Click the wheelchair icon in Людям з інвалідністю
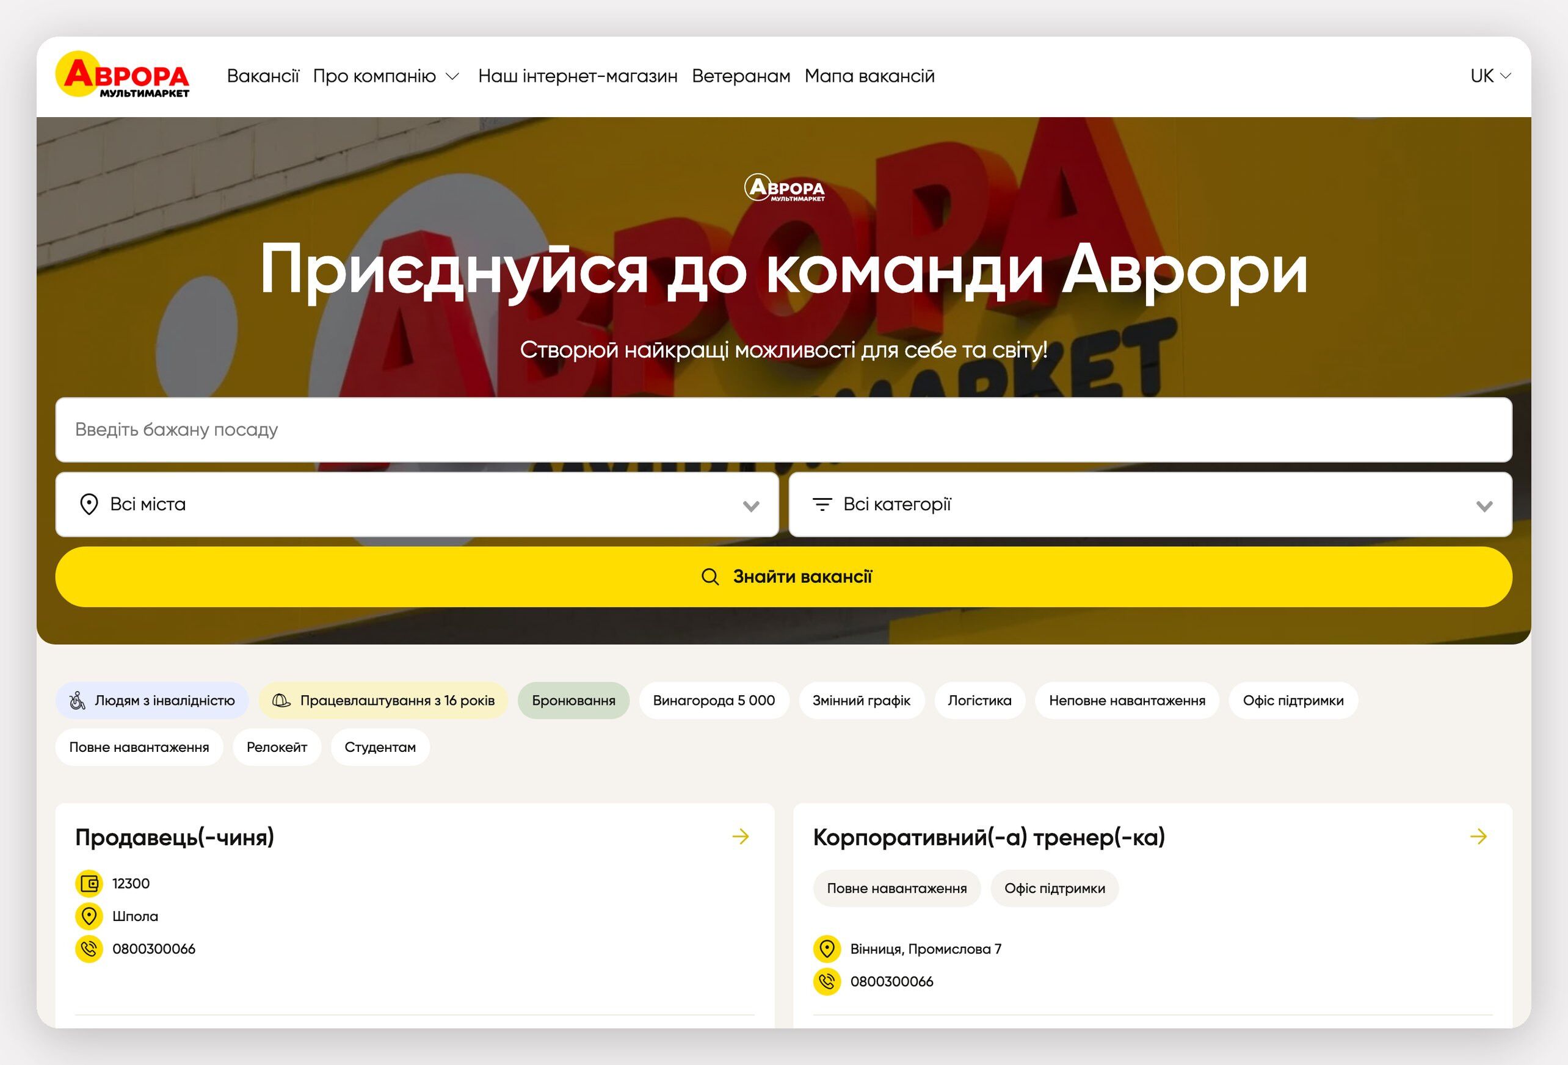Screen dimensions: 1568x1065 click(x=78, y=701)
